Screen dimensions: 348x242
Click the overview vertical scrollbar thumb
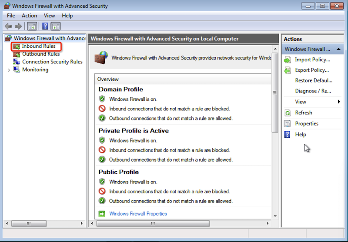(x=275, y=93)
